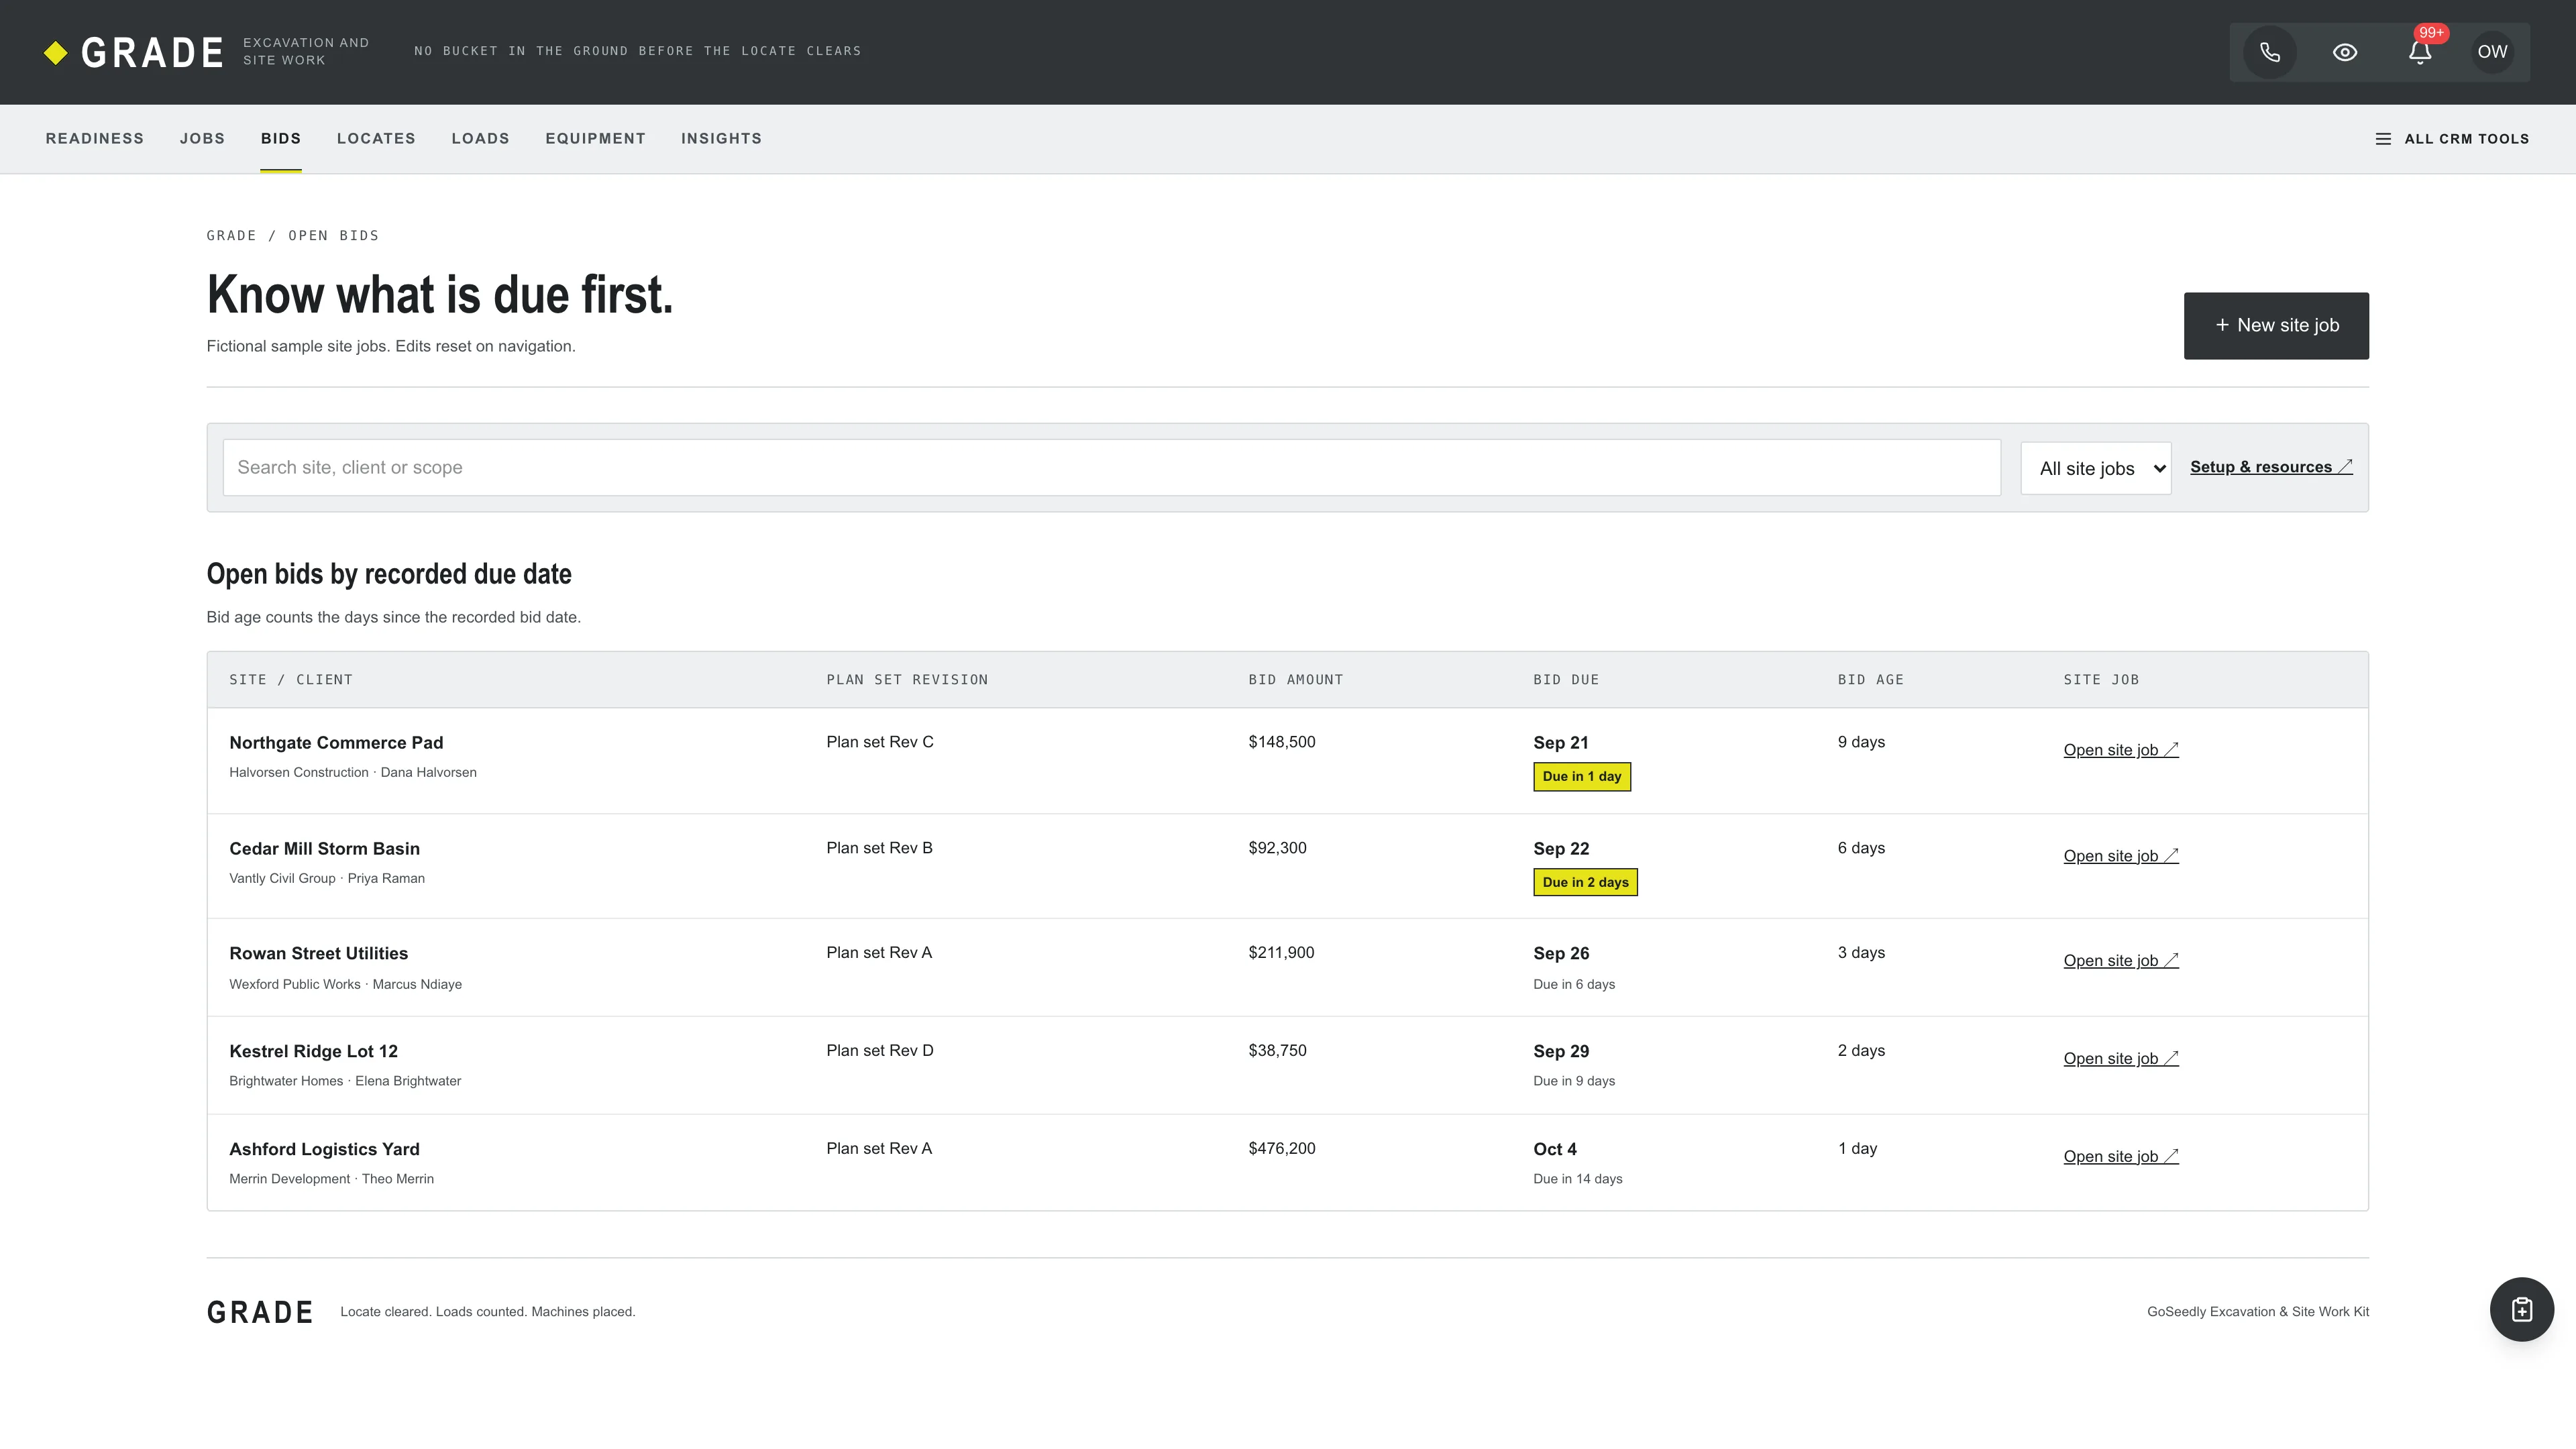The image size is (2576, 1449).
Task: Go to the Readiness tab
Action: pyautogui.click(x=95, y=139)
